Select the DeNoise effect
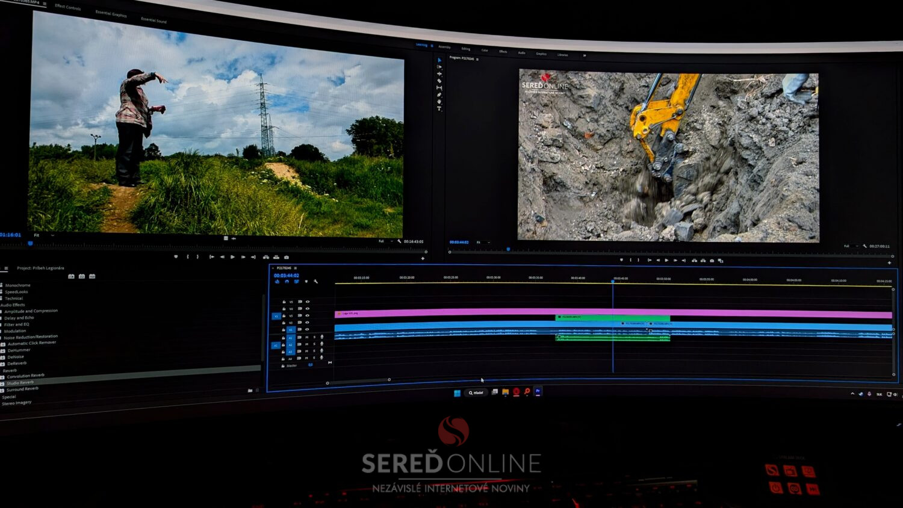Image resolution: width=903 pixels, height=508 pixels. click(16, 357)
